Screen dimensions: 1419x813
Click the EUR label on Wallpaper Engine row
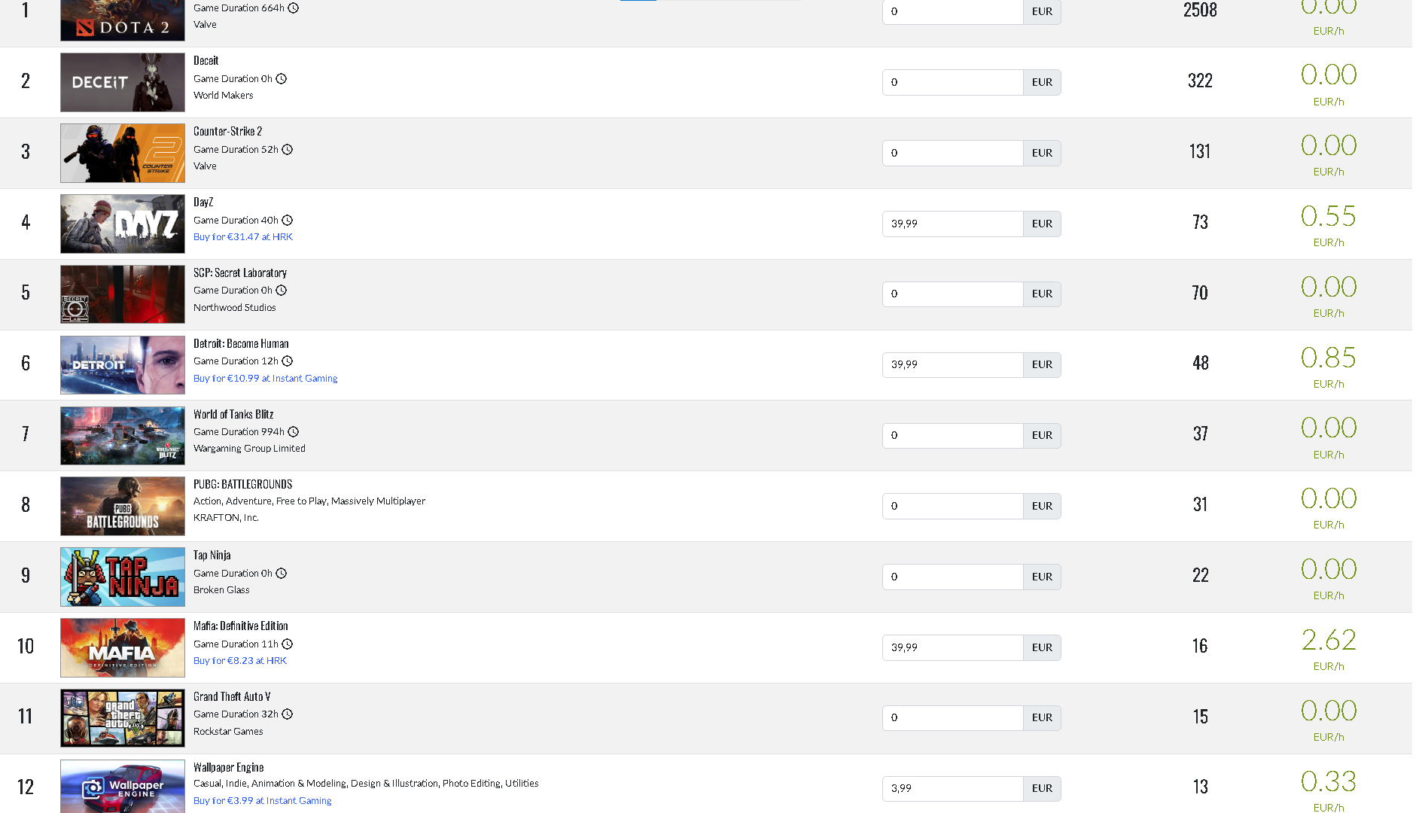tap(1043, 789)
